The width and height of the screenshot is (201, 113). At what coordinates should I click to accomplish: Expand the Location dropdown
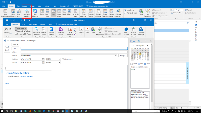[x=116, y=55]
